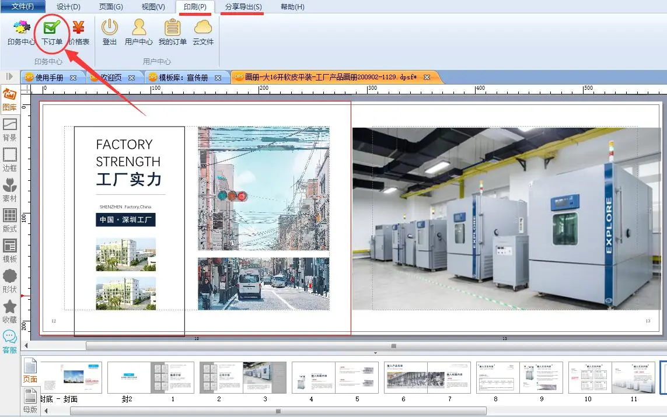Open 我的订单 my orders
The height and width of the screenshot is (417, 667).
(172, 32)
